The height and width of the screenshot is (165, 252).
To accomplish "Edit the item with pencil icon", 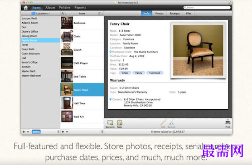I will coord(163,124).
